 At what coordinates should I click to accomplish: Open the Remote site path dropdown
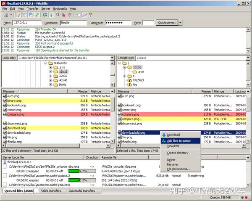(x=248, y=58)
